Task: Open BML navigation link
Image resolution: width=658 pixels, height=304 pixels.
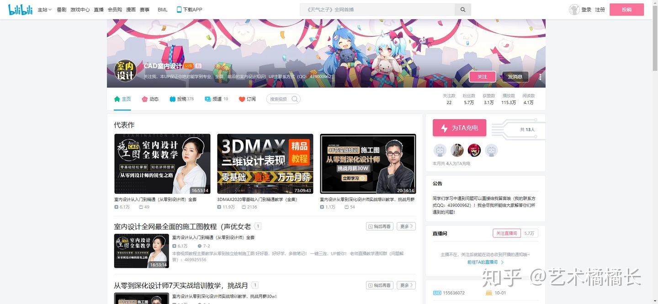Action: 163,10
